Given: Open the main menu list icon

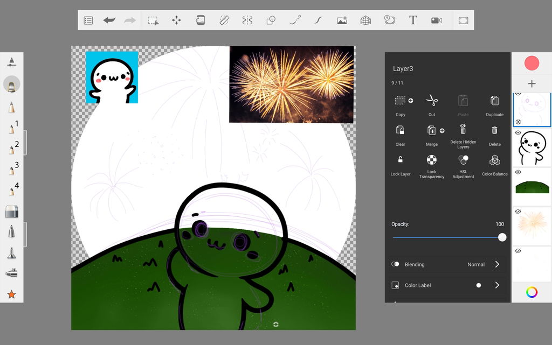Looking at the screenshot, I should click(x=88, y=20).
